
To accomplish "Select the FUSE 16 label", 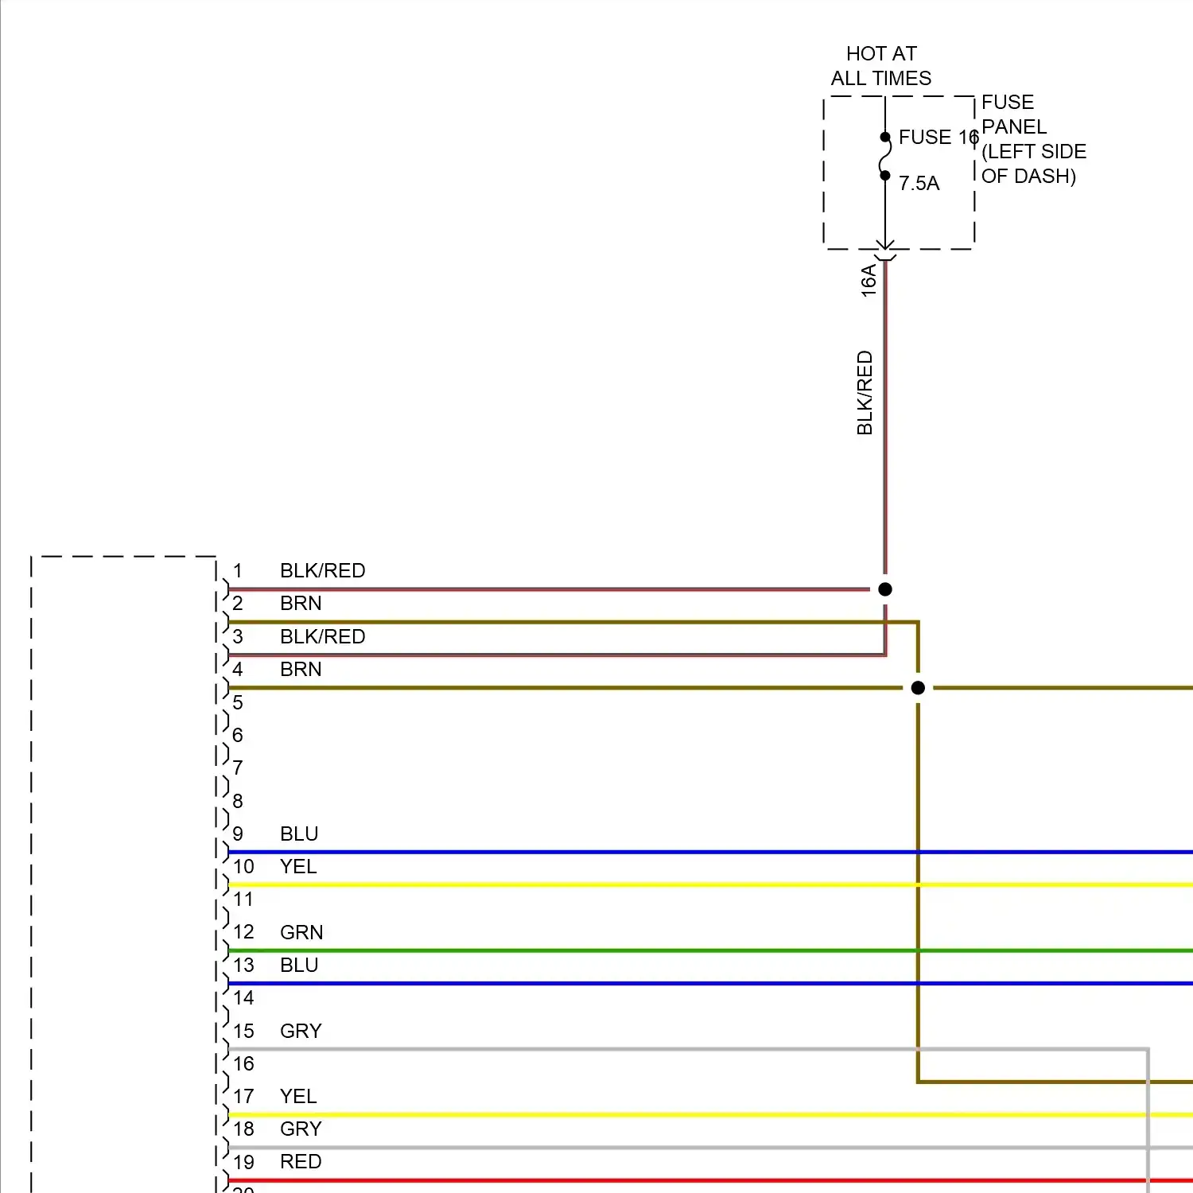I will pyautogui.click(x=938, y=138).
